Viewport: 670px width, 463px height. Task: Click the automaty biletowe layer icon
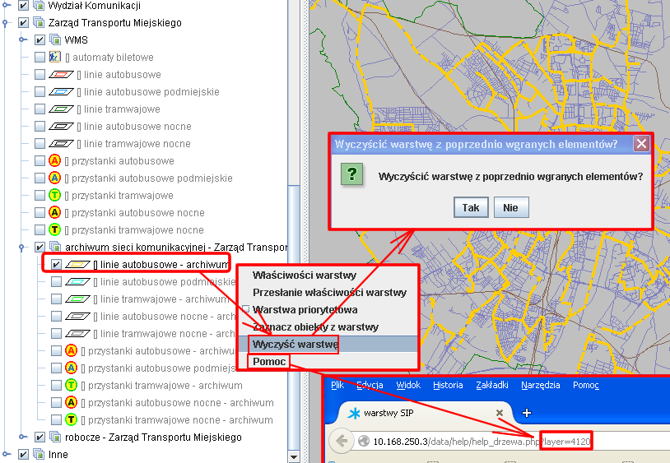point(55,58)
